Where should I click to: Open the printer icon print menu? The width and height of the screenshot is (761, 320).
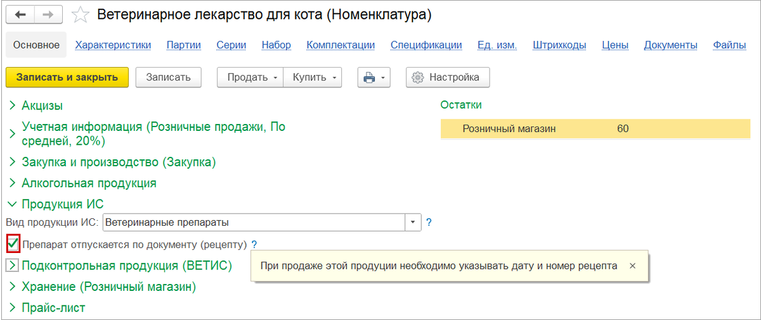pyautogui.click(x=374, y=78)
